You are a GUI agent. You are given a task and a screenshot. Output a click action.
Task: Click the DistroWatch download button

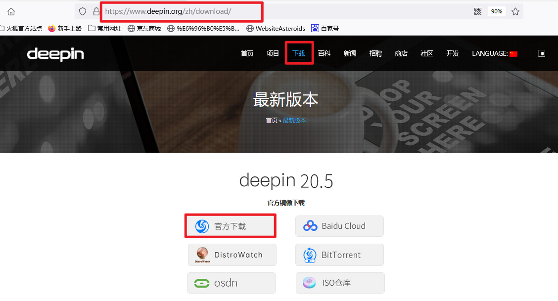click(x=232, y=255)
